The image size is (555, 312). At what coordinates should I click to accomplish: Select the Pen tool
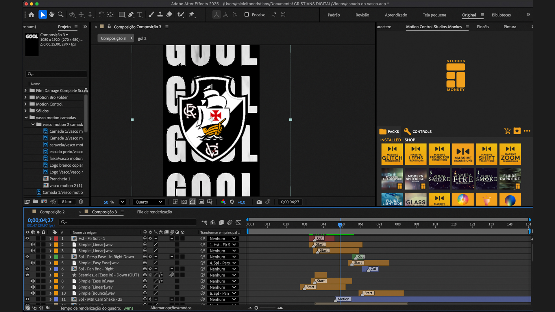[131, 14]
